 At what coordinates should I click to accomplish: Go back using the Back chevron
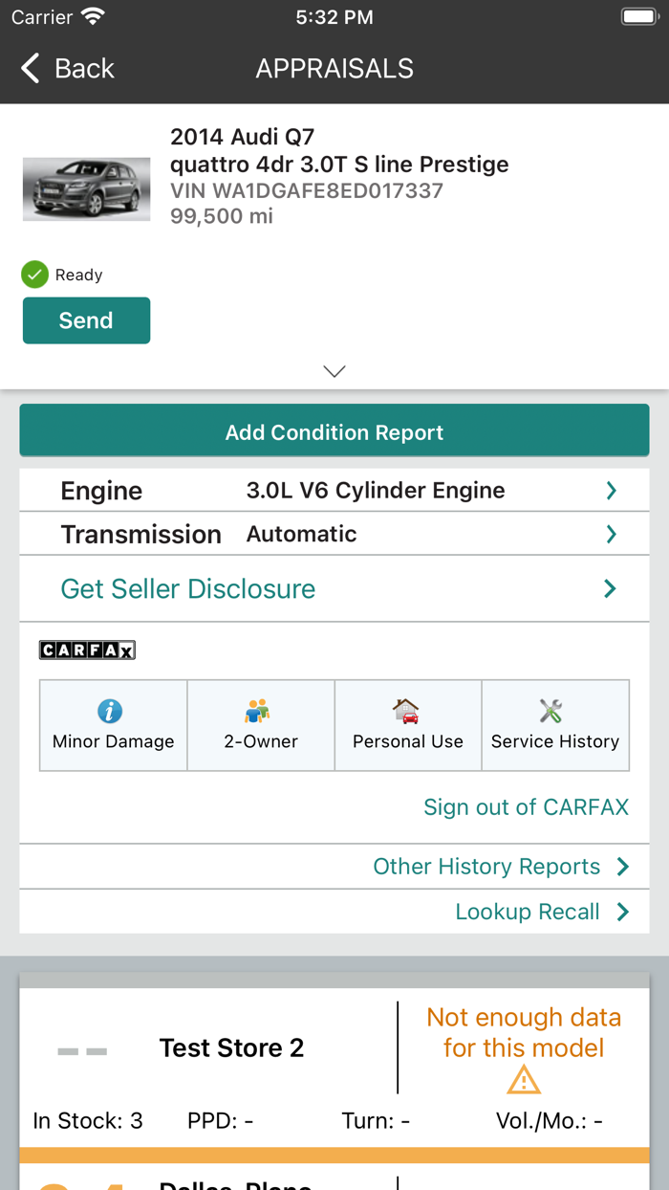[31, 68]
